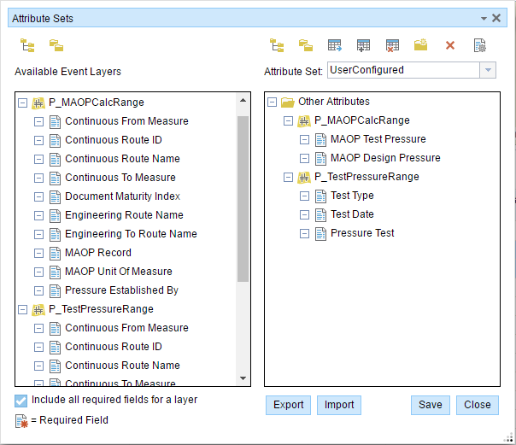516x445 pixels.
Task: Toggle the box beside Test Date attribute
Action: point(305,215)
